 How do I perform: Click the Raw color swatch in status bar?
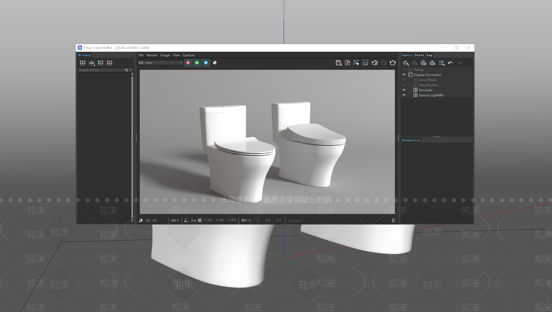[x=200, y=220]
